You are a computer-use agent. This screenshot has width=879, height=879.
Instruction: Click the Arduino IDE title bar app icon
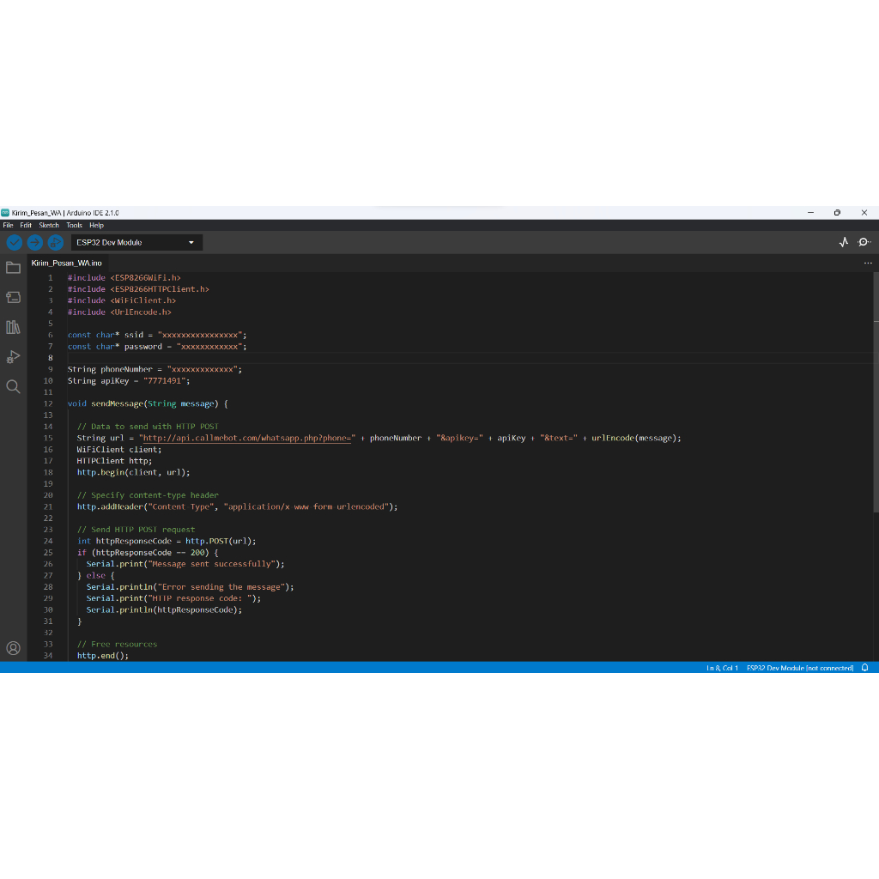(5, 213)
